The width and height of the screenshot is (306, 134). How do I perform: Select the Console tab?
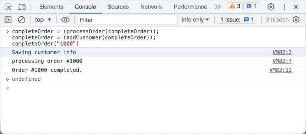pyautogui.click(x=85, y=7)
